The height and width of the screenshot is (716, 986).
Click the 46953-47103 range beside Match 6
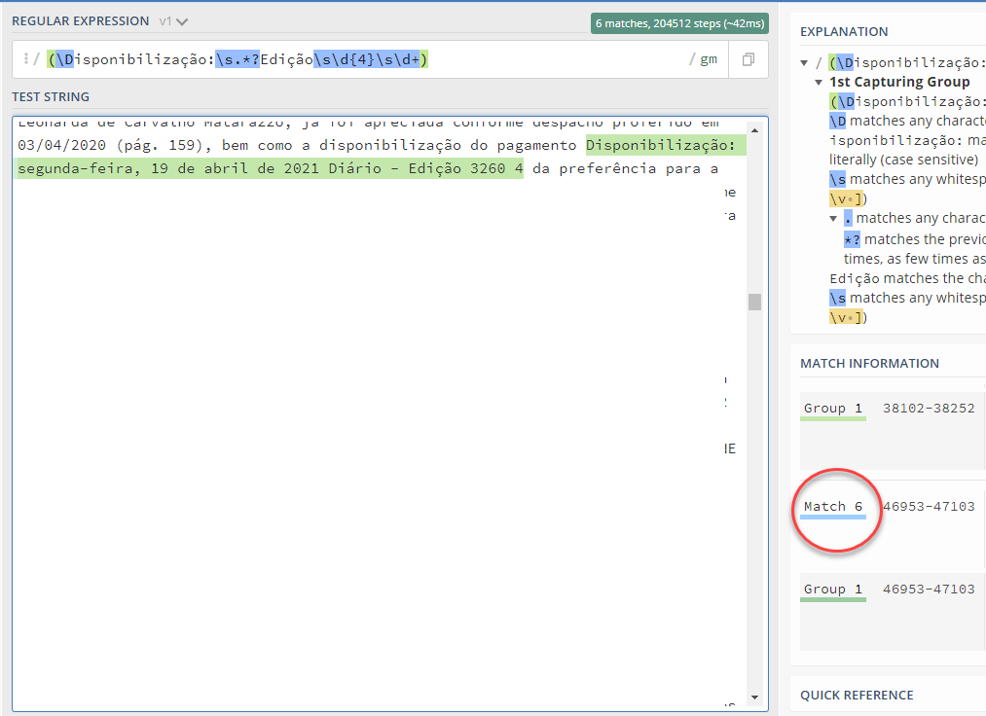tap(929, 507)
